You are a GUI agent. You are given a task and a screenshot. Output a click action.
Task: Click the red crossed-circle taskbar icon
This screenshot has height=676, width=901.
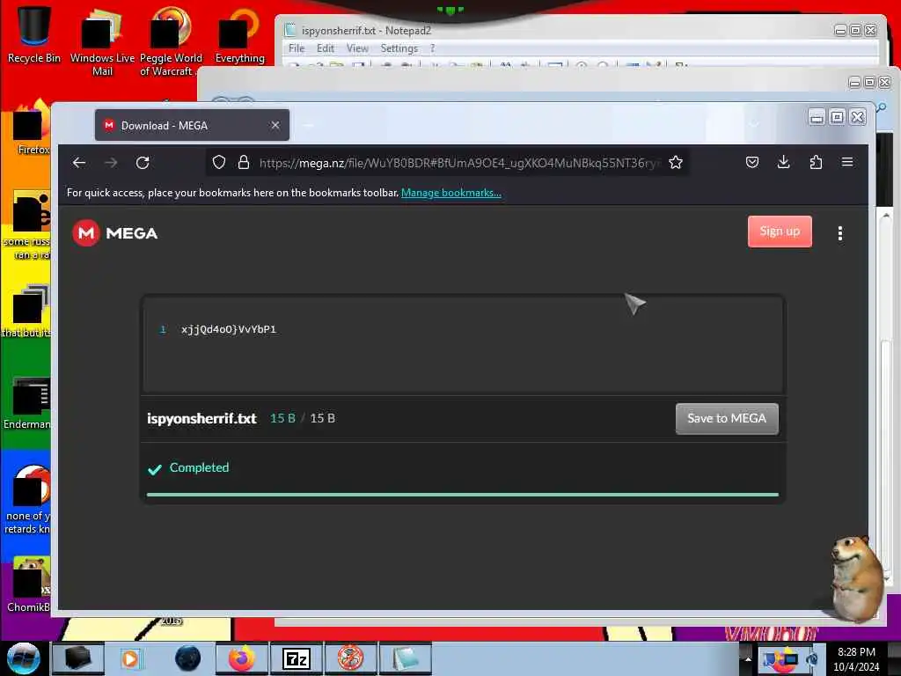350,658
